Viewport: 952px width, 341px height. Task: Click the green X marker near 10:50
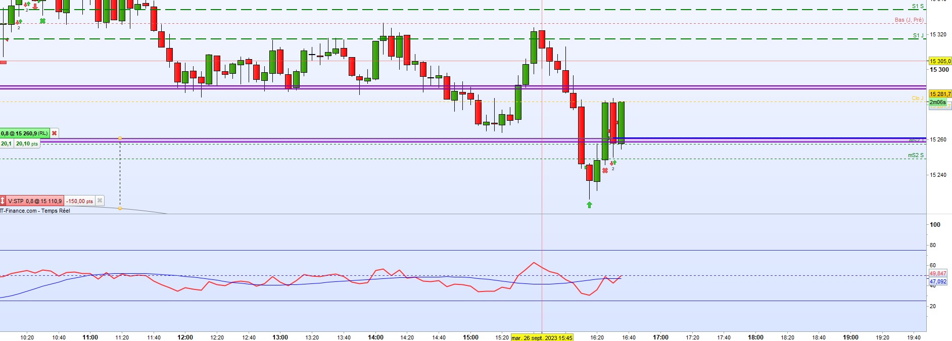tap(43, 21)
